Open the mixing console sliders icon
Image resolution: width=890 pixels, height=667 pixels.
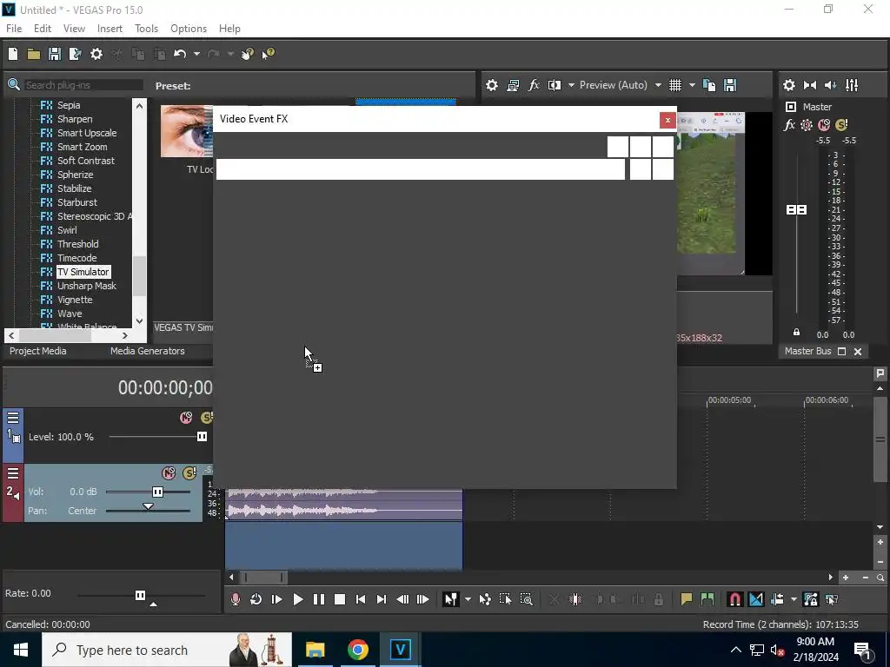tap(852, 85)
